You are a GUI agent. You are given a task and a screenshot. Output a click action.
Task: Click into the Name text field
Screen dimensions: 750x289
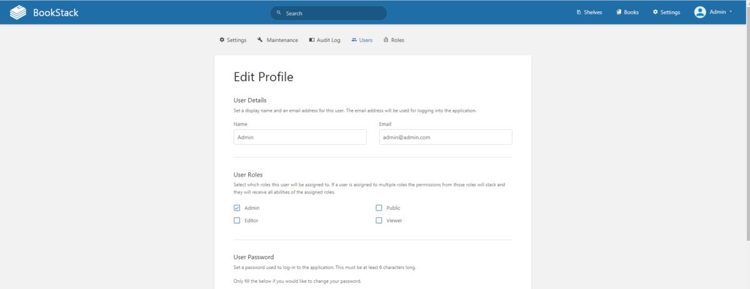tap(300, 137)
